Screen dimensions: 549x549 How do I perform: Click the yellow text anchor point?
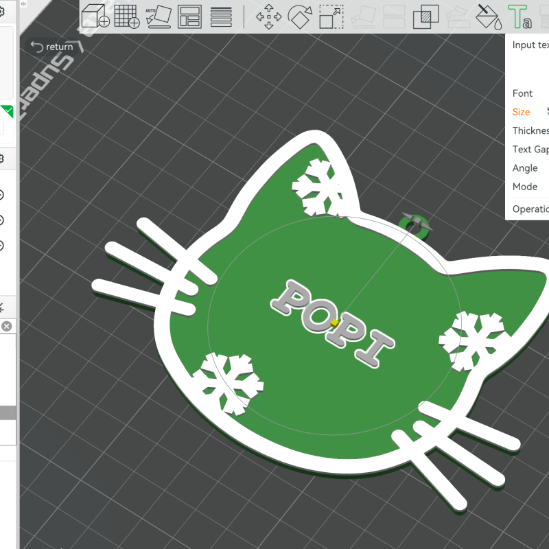pos(334,323)
